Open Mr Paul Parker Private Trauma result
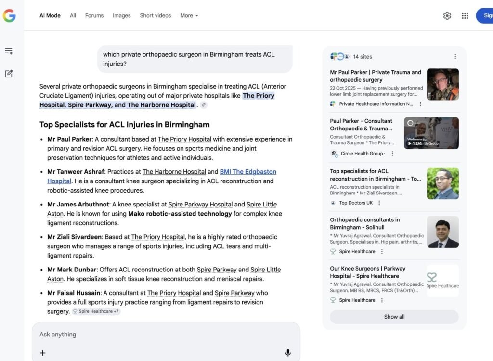Viewport: 493px width, 361px height. coord(376,76)
